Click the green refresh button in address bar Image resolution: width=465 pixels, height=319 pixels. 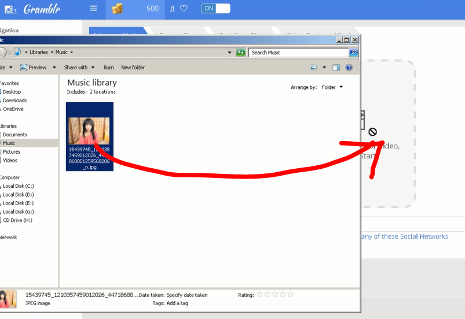point(241,53)
